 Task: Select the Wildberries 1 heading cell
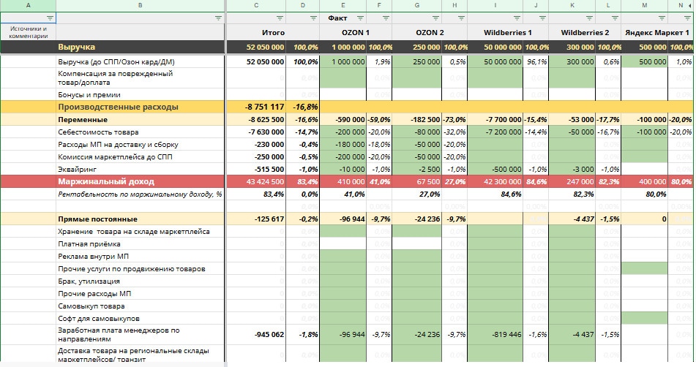tap(508, 33)
